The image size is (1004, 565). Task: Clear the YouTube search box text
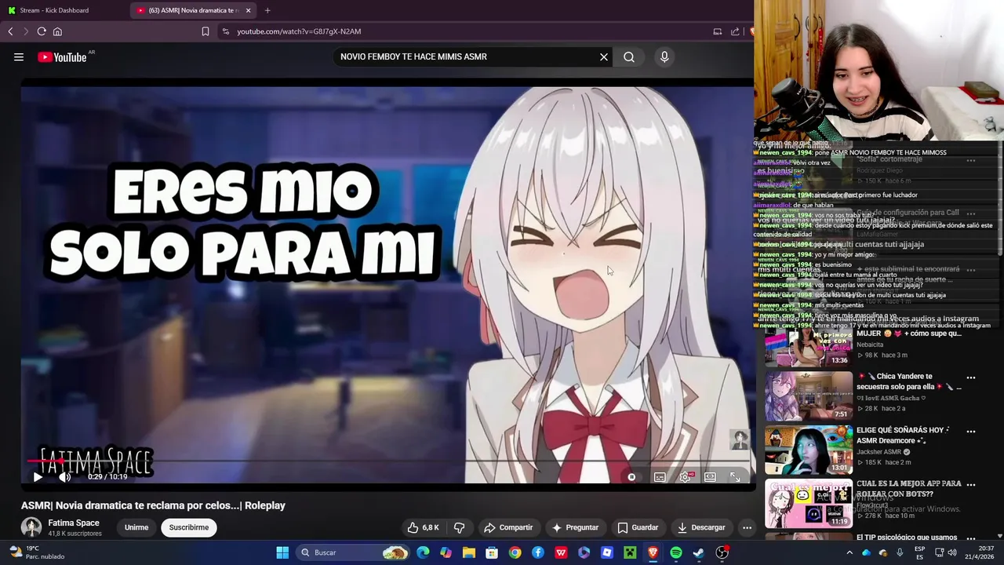[604, 56]
